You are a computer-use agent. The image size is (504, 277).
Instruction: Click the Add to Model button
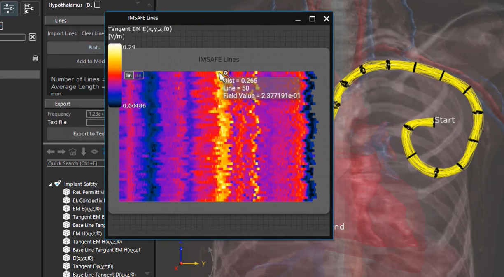pos(76,61)
